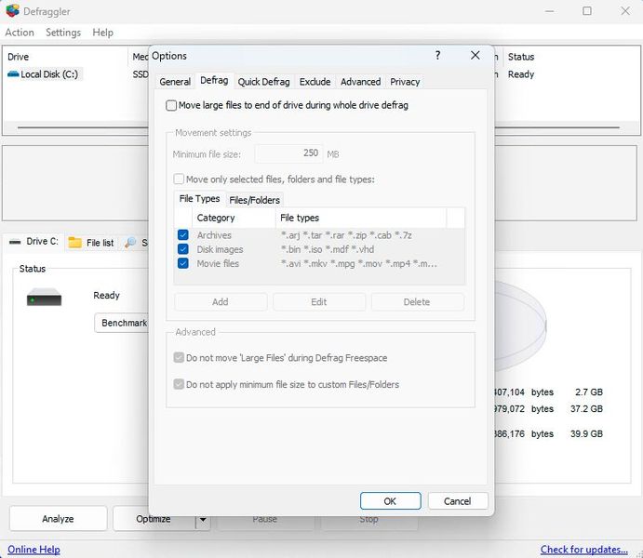Enable Move large files to end of drive
The height and width of the screenshot is (558, 643).
171,105
